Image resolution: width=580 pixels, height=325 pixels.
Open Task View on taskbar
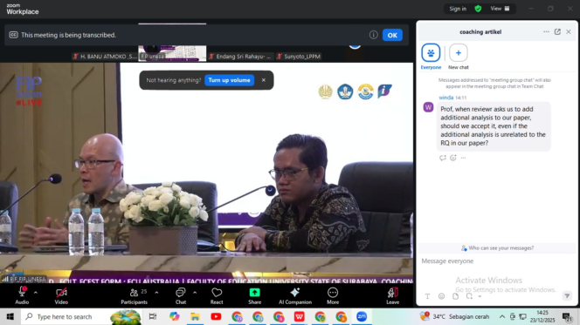pos(152,316)
